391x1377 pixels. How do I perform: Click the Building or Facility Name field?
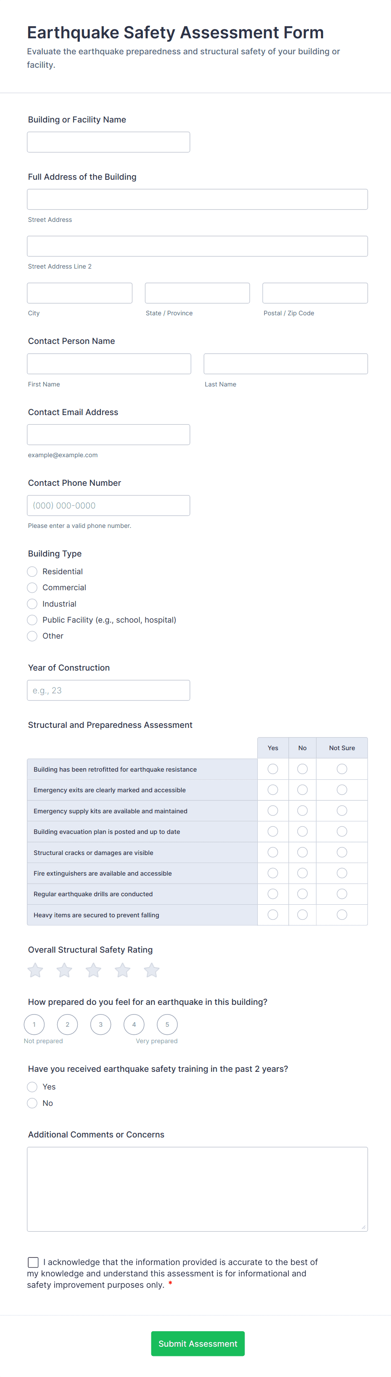click(108, 141)
